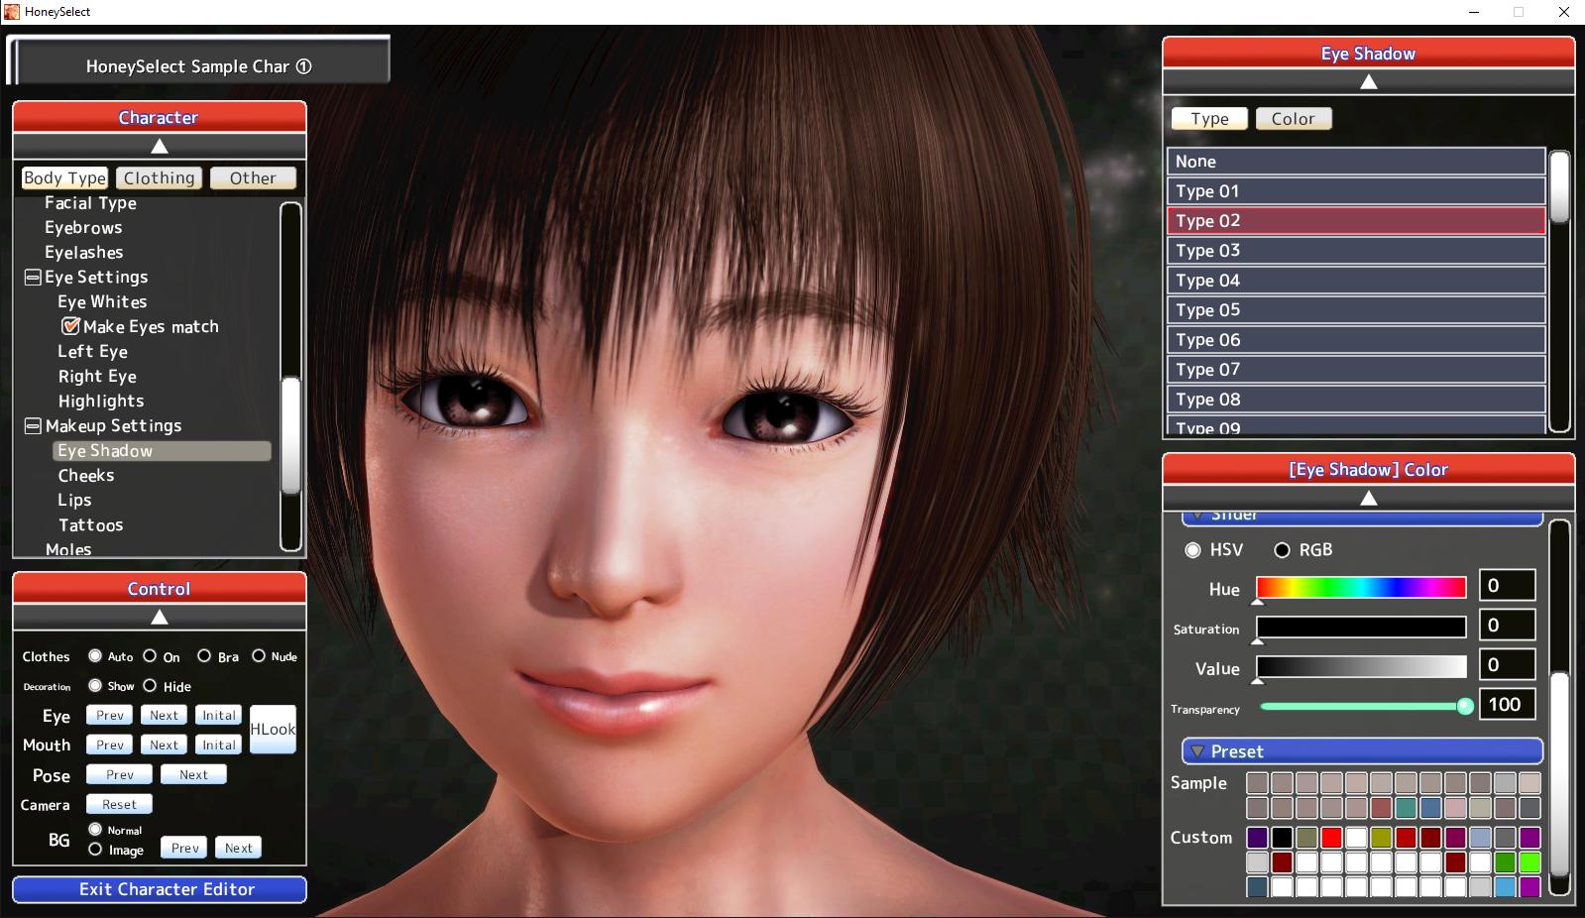This screenshot has width=1585, height=918.
Task: Open the Color tab in Eye Shadow
Action: tap(1293, 119)
